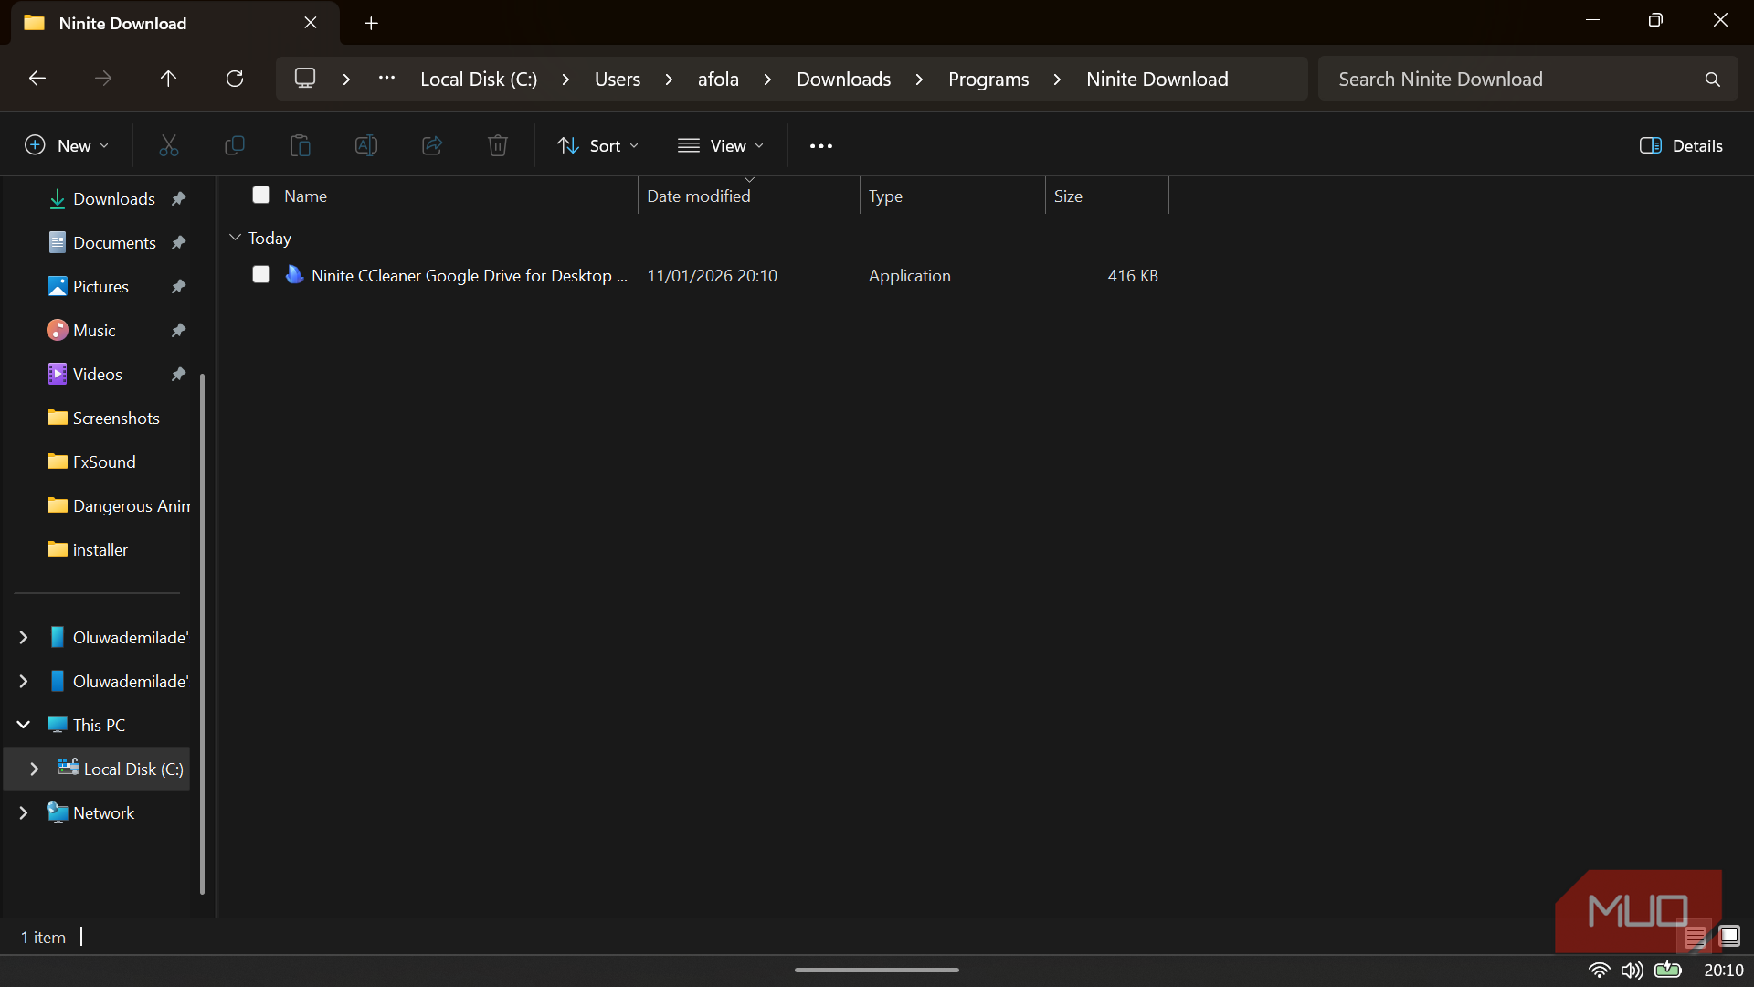Click the Paste clipboard icon

[301, 145]
